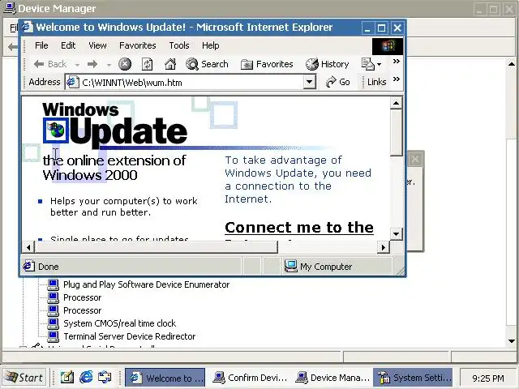The image size is (519, 389).
Task: Stop page loading with the Stop icon
Action: pyautogui.click(x=125, y=64)
